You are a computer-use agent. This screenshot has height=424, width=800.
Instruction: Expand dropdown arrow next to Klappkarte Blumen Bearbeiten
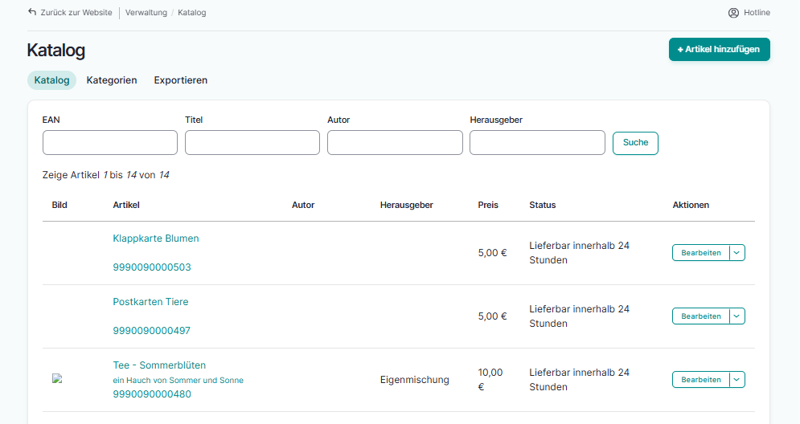(x=737, y=253)
